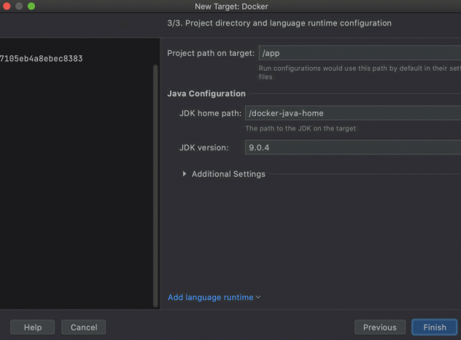Image resolution: width=461 pixels, height=340 pixels.
Task: Click the JDK home path label
Action: click(210, 113)
